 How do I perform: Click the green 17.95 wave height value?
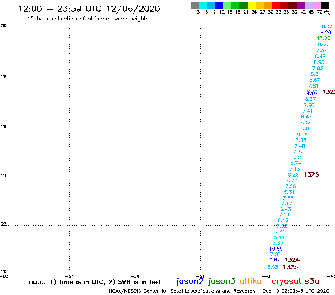click(324, 38)
